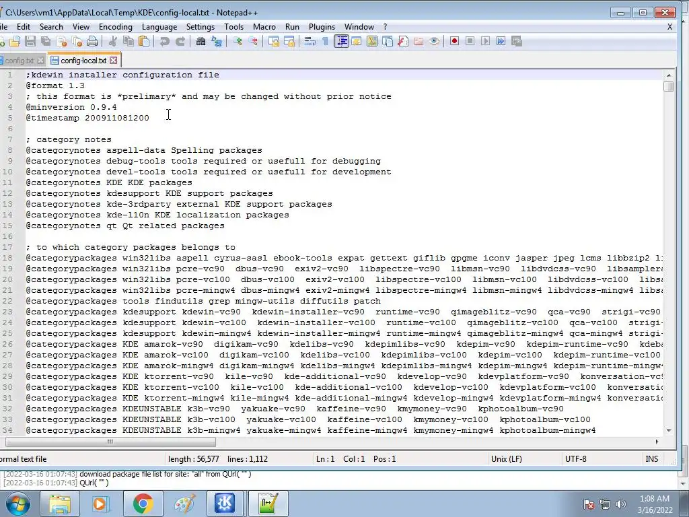Click the Unix (LF) line ending field

[507, 459]
